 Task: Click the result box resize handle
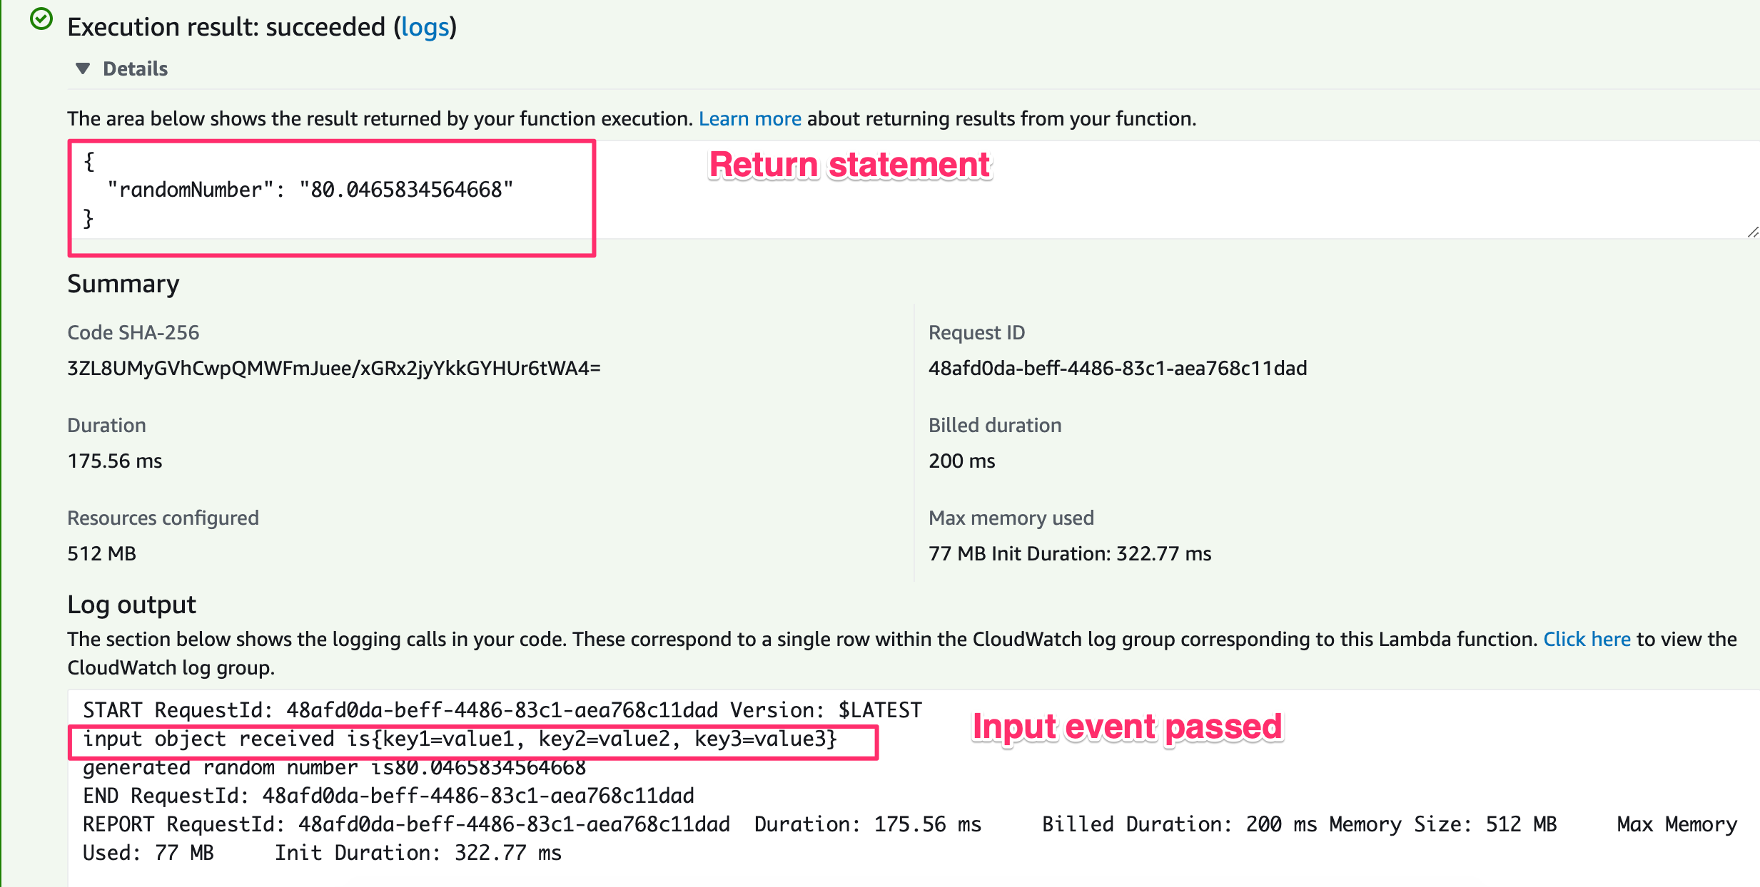[1752, 232]
